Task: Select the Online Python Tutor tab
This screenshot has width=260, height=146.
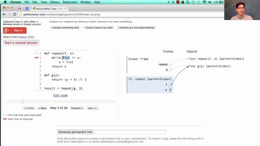Action: pyautogui.click(x=49, y=9)
